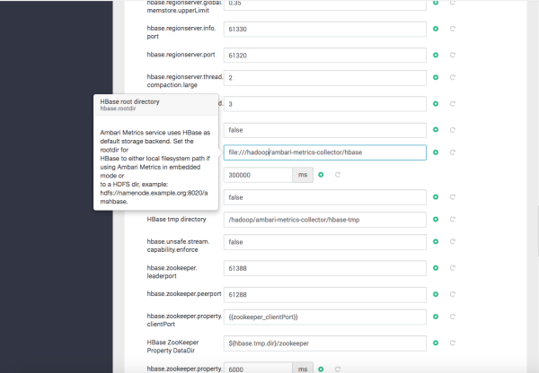Click the undo arrow beside HBase tmp directory
The height and width of the screenshot is (373, 539).
pyautogui.click(x=453, y=219)
